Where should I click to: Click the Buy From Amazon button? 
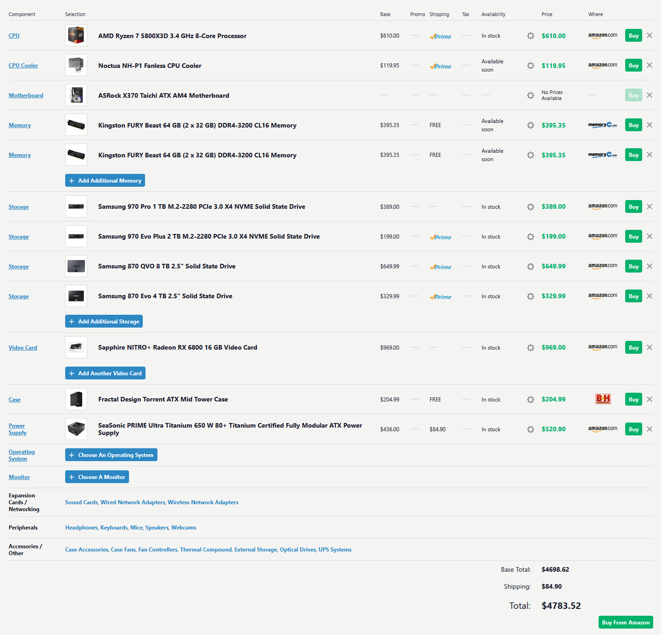626,622
